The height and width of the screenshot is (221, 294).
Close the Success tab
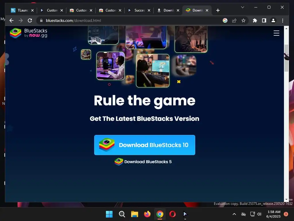click(149, 10)
